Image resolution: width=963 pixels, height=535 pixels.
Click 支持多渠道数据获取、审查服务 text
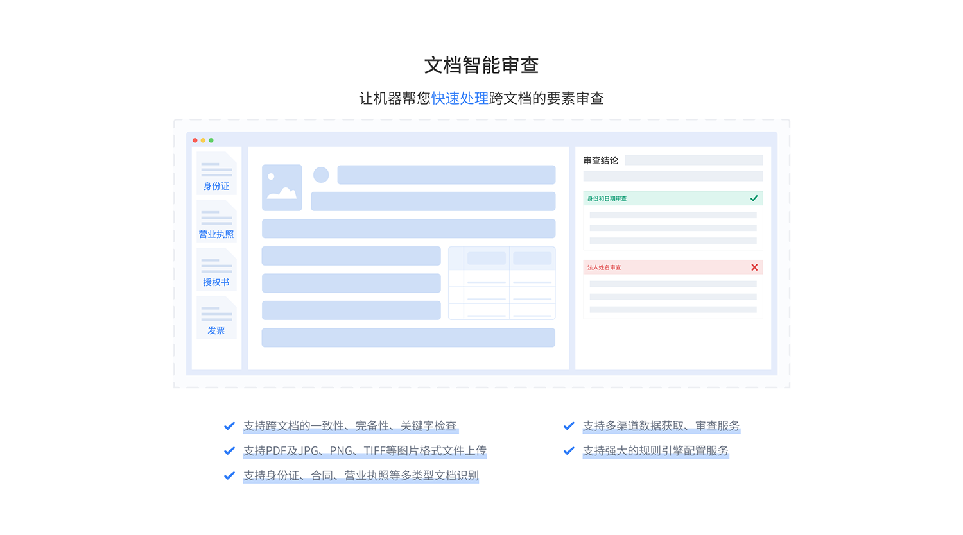pos(661,426)
